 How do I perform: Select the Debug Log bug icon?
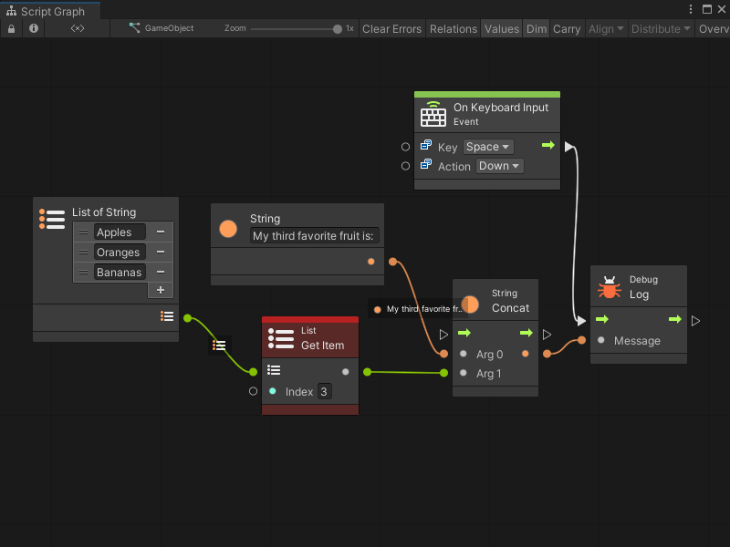[x=608, y=285]
